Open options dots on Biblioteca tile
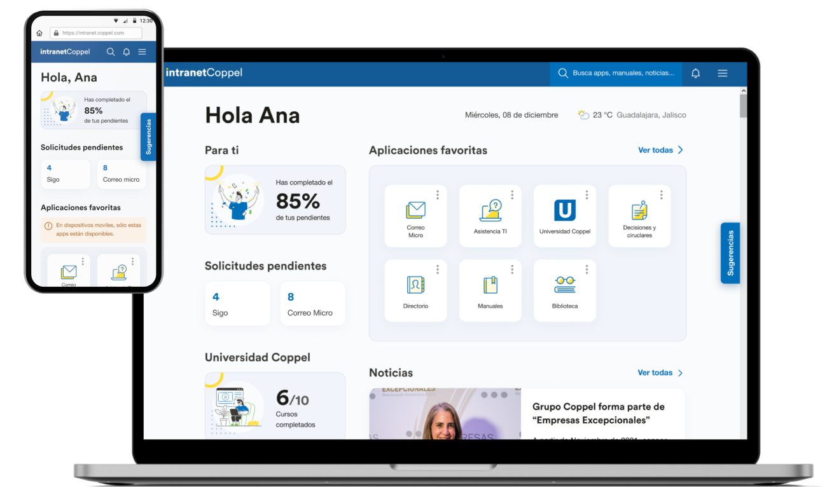827x487 pixels. 587,270
